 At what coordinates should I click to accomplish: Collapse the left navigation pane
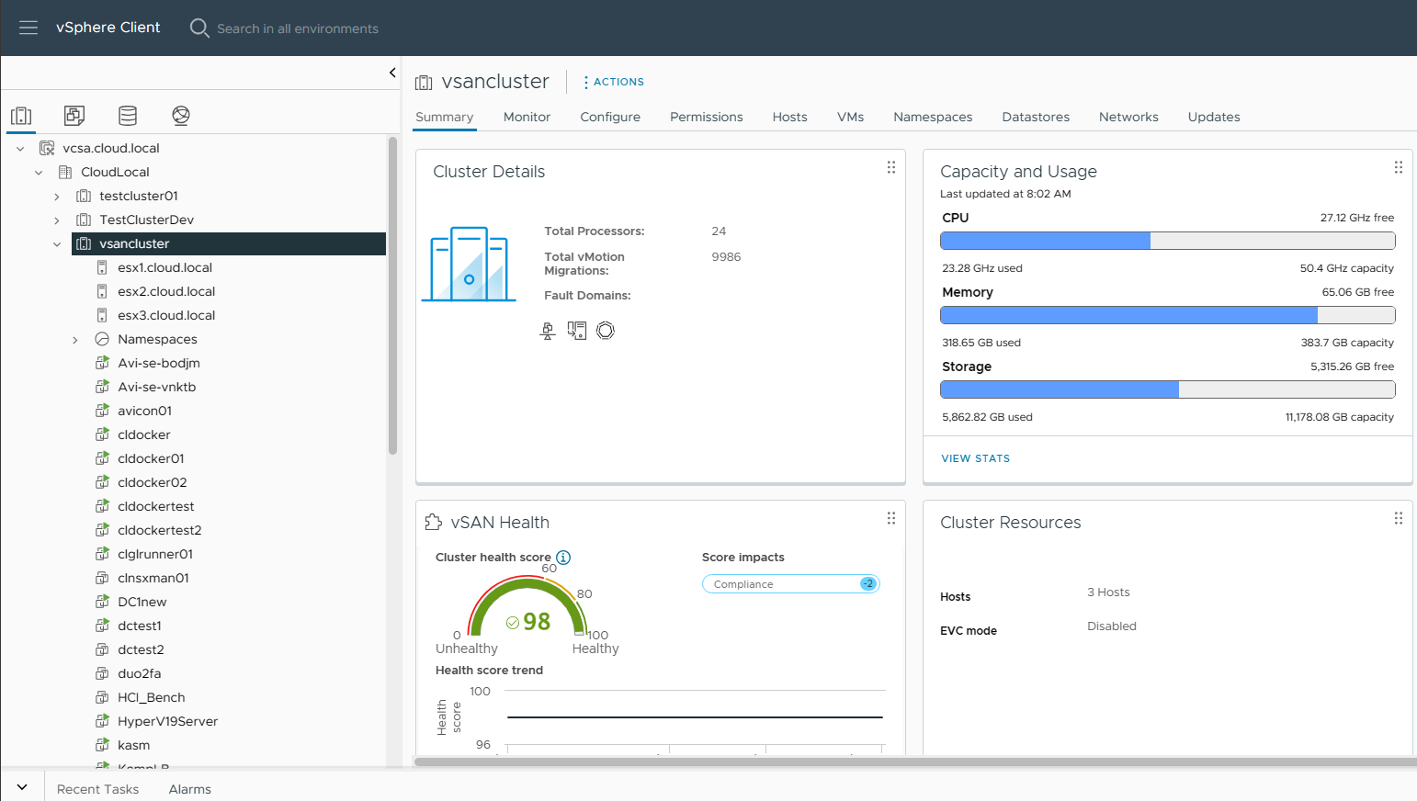pos(392,73)
